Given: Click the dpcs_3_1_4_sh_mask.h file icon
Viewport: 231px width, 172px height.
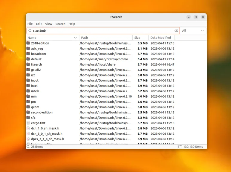Looking at the screenshot, I should click(x=28, y=139).
